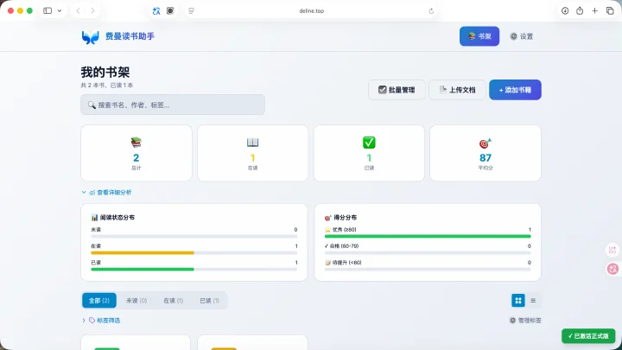Open 设置 settings

(521, 36)
